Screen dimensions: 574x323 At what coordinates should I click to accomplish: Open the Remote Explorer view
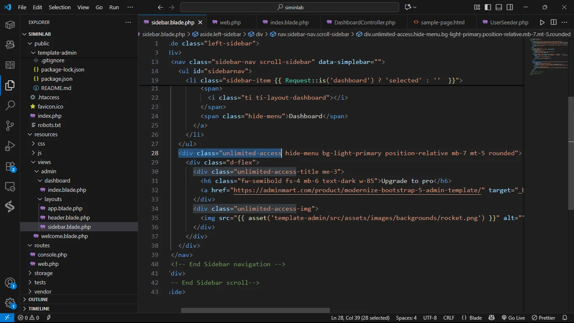[10, 186]
